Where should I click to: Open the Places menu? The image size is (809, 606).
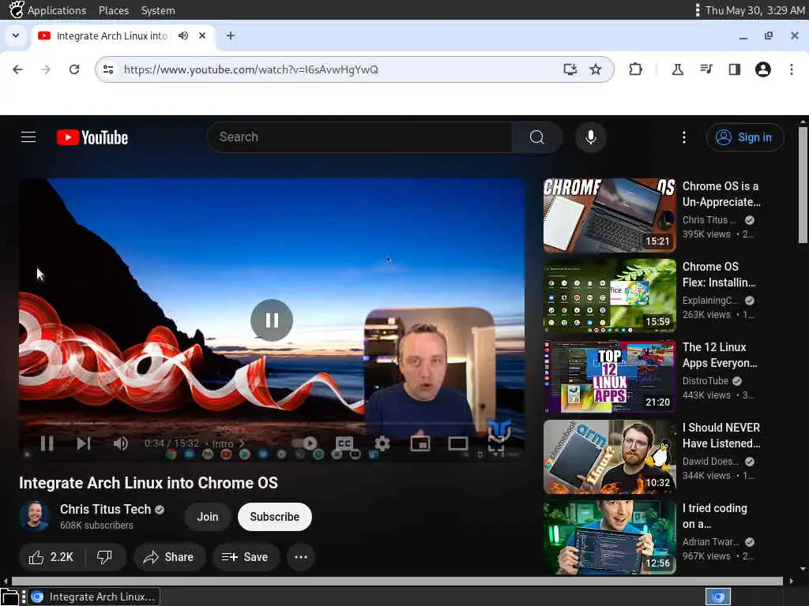coord(114,10)
